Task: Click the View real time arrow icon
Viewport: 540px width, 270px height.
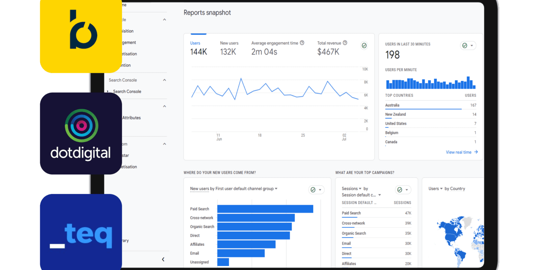Action: [x=476, y=152]
